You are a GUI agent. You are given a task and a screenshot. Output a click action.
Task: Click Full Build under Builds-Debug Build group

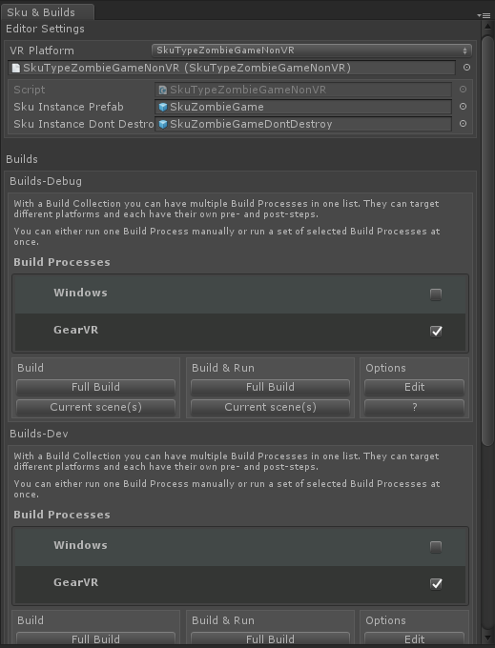coord(95,387)
